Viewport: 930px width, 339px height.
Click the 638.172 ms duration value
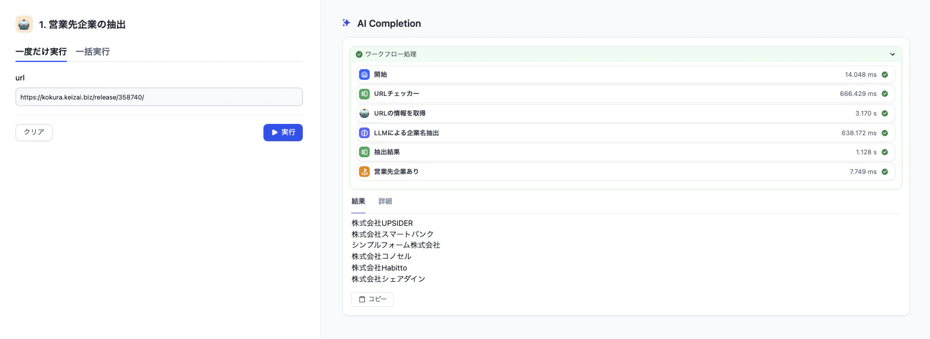(x=859, y=133)
